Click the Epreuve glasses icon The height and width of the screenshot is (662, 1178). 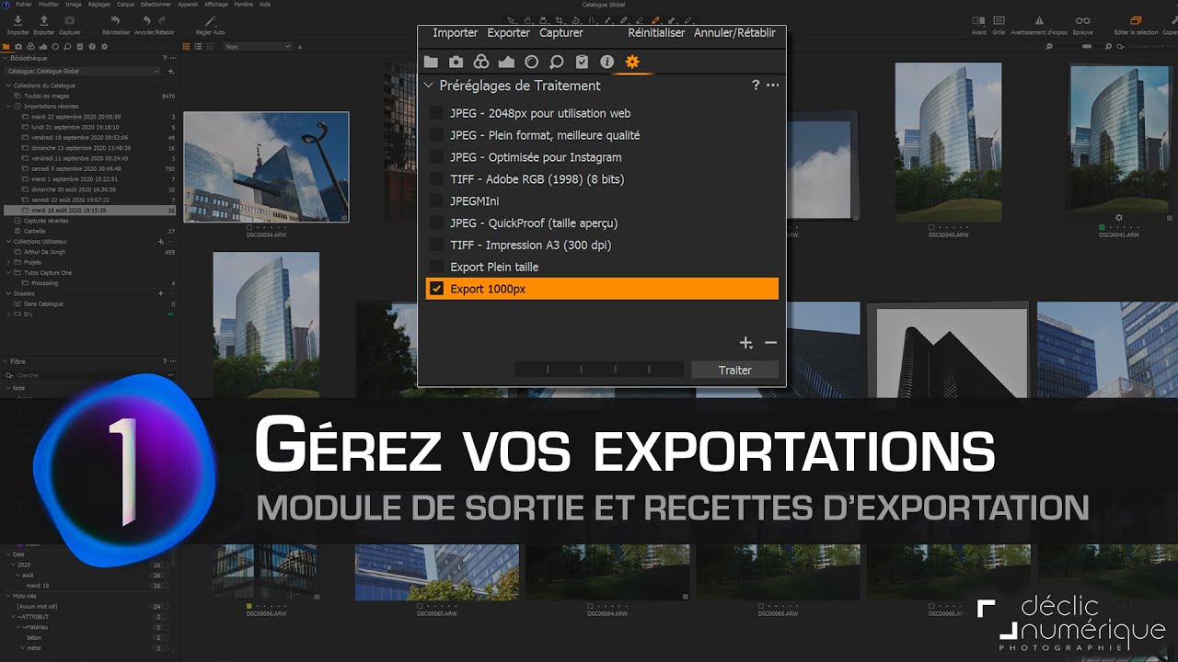coord(1083,20)
